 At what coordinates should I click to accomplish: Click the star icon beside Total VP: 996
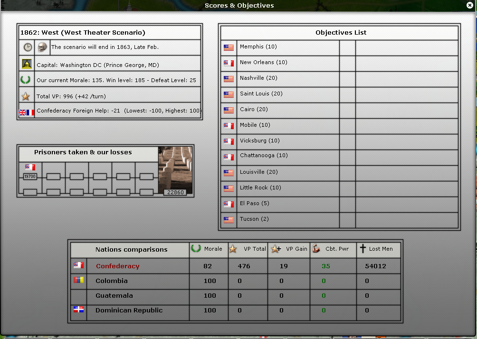pyautogui.click(x=26, y=96)
